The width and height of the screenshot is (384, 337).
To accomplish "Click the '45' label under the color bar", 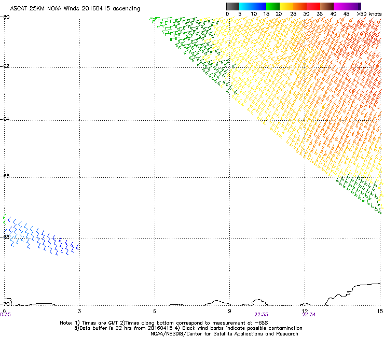I will tap(346, 14).
